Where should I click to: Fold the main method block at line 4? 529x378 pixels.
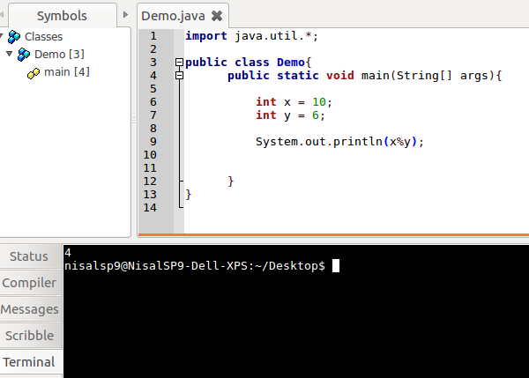tap(179, 76)
